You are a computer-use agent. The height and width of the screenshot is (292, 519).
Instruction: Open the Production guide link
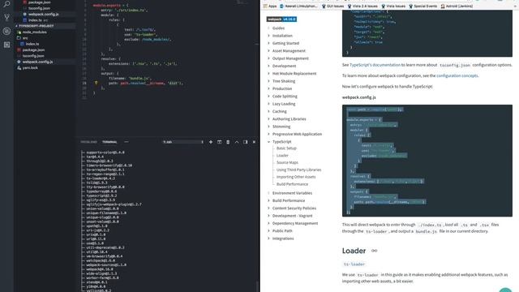coord(282,88)
